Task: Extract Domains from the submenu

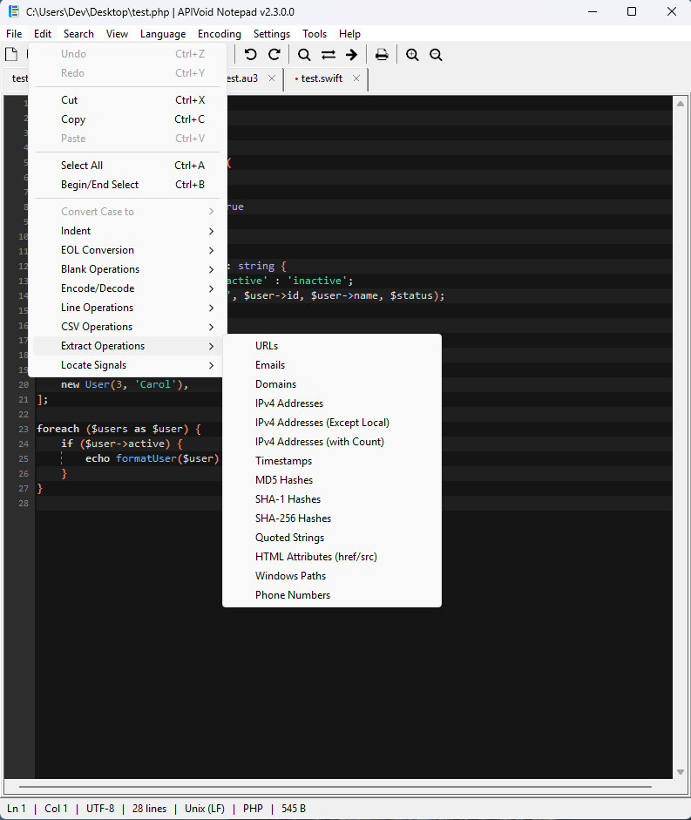Action: pos(332,384)
